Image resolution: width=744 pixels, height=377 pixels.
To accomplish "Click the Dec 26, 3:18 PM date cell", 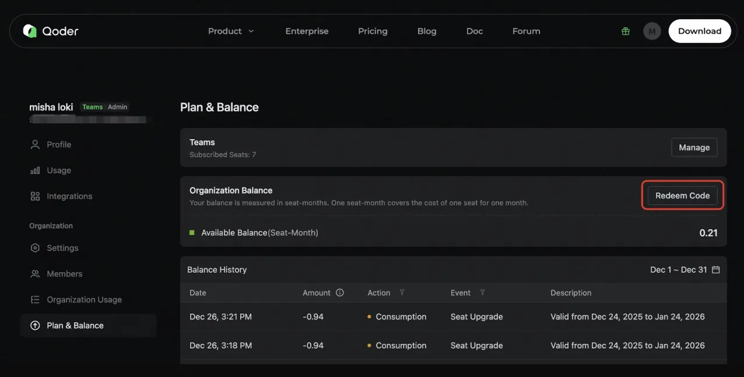I will (x=220, y=345).
